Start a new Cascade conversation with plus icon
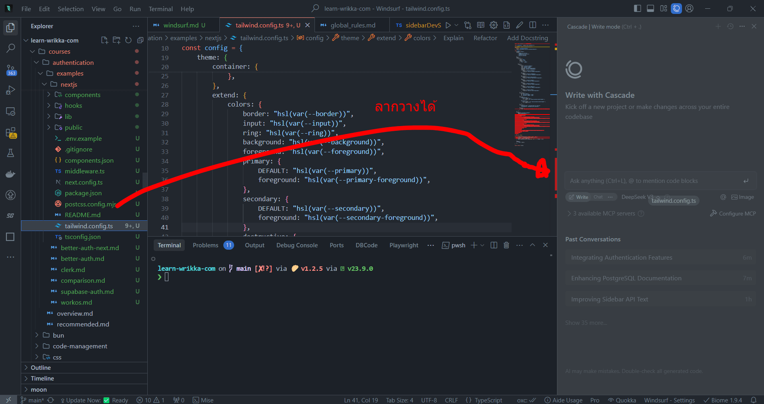Viewport: 764px width, 404px height. coord(718,26)
